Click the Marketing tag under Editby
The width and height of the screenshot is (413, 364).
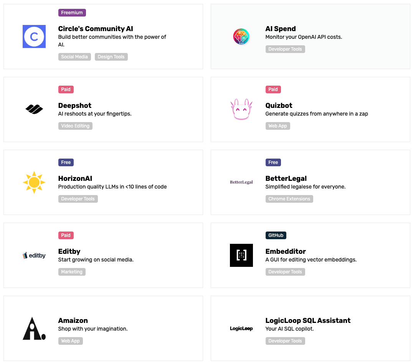tap(72, 272)
